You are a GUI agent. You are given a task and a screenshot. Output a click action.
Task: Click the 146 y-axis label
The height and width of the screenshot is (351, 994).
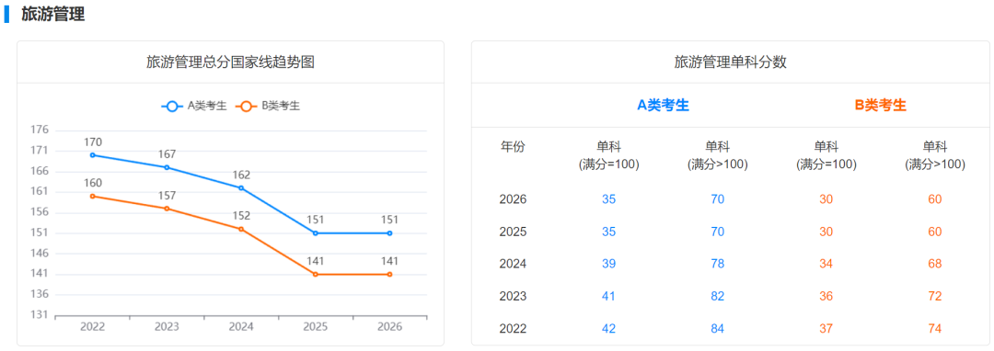[x=40, y=254]
